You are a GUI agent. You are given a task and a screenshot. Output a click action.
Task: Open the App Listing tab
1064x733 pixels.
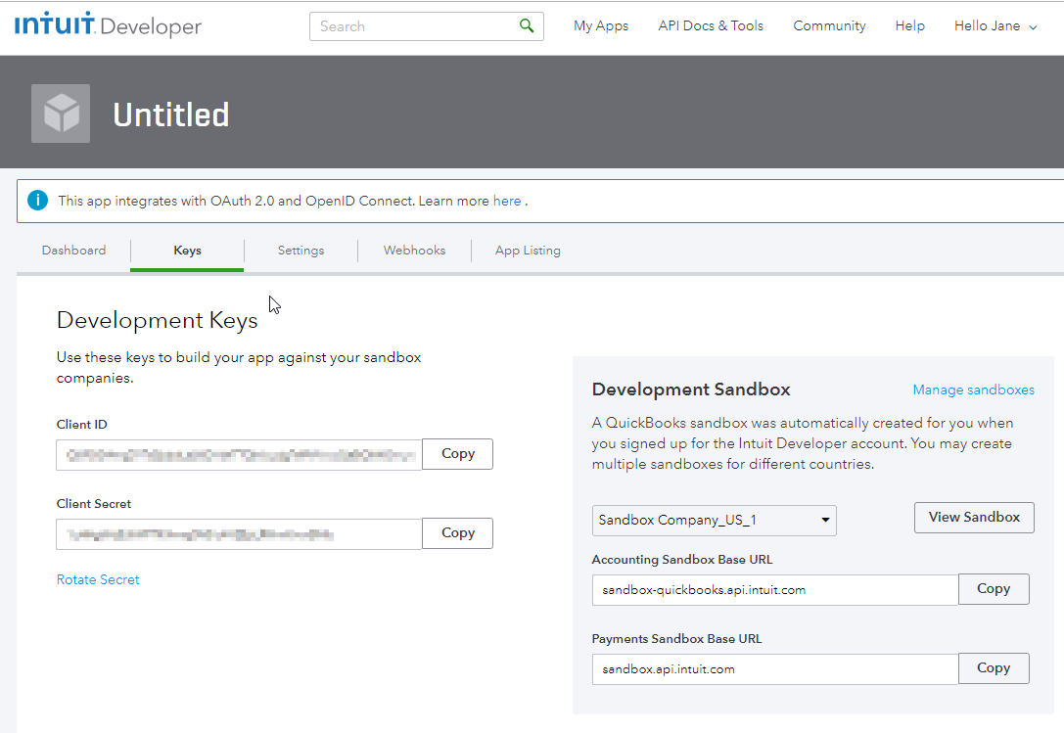528,251
